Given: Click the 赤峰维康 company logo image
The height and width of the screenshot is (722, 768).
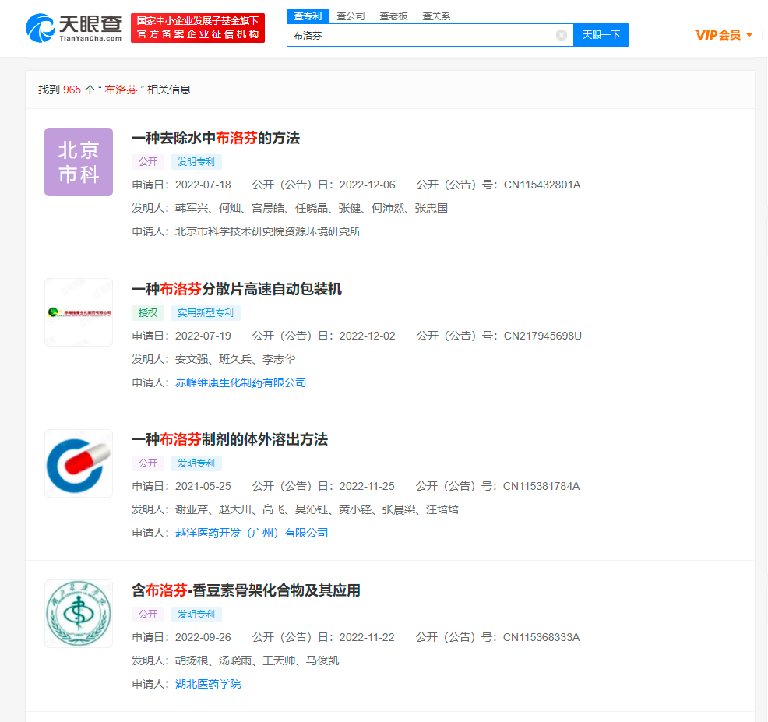Looking at the screenshot, I should tap(78, 312).
